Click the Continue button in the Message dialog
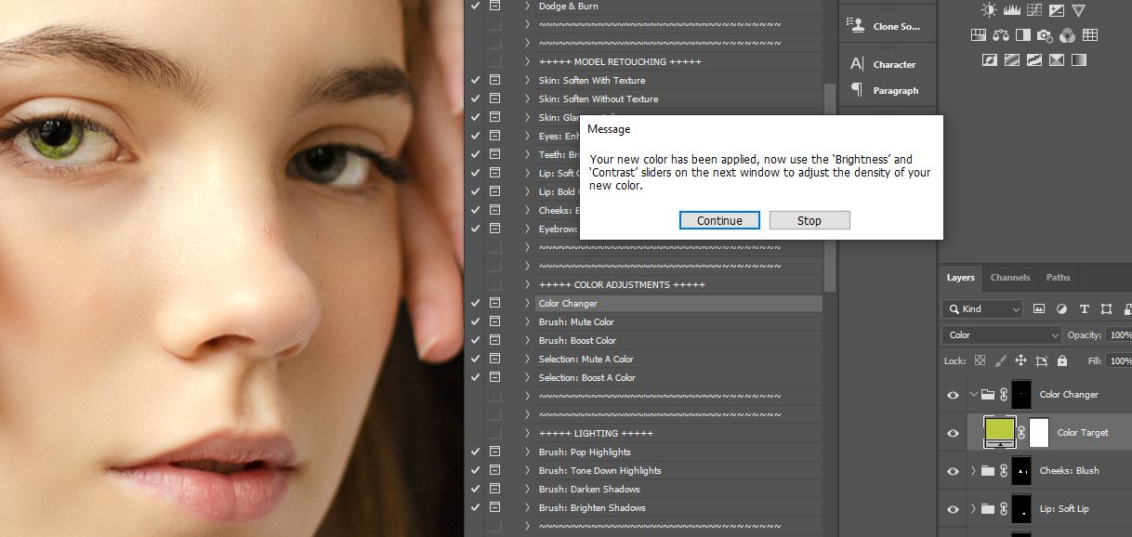The height and width of the screenshot is (537, 1132). (719, 220)
